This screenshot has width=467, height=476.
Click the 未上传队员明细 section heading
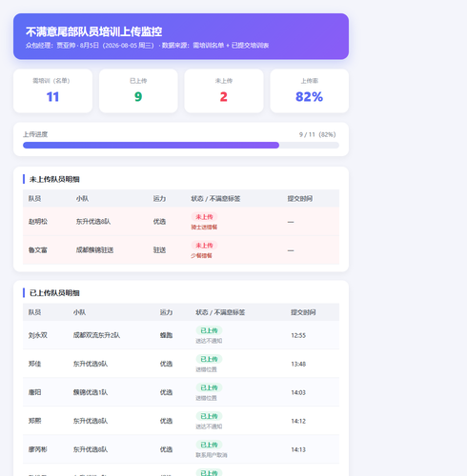coord(54,179)
